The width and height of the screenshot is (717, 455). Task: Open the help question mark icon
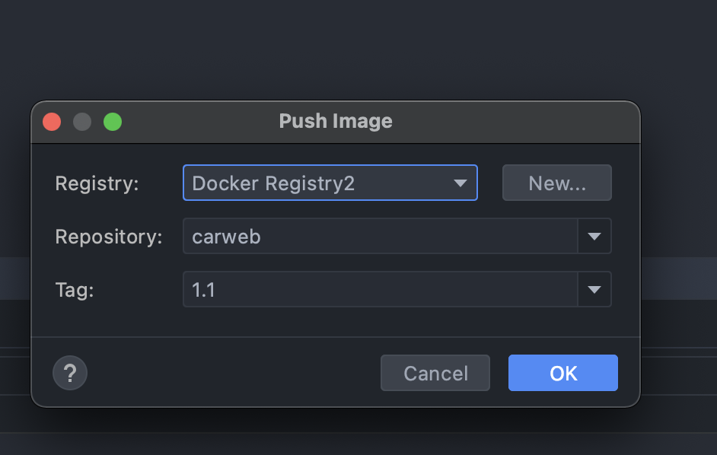[x=70, y=373]
